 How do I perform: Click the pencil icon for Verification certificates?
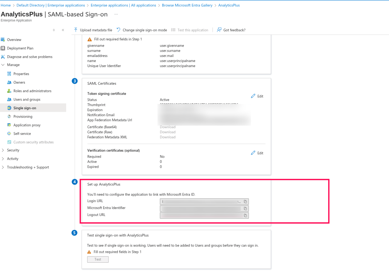coord(253,153)
